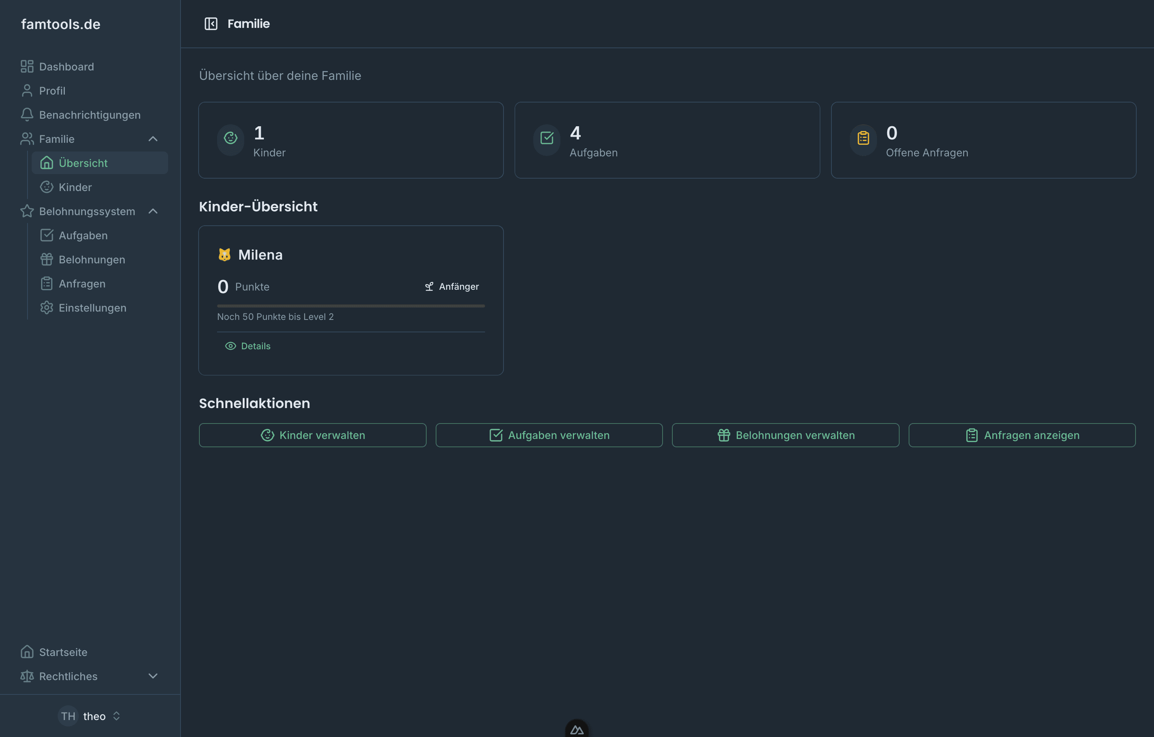Click the Milena cat avatar icon
1154x737 pixels.
[224, 254]
